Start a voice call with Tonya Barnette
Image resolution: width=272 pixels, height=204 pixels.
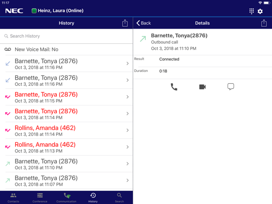(x=174, y=87)
